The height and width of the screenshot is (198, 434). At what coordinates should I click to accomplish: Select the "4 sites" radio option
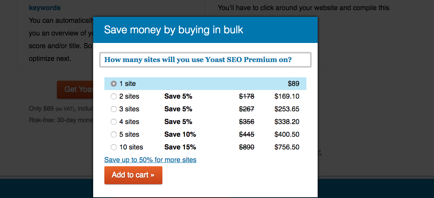[x=114, y=122]
